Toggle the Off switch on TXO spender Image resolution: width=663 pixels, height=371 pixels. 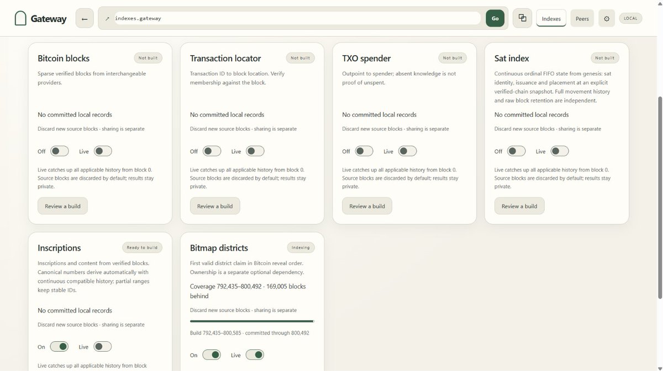coord(364,151)
